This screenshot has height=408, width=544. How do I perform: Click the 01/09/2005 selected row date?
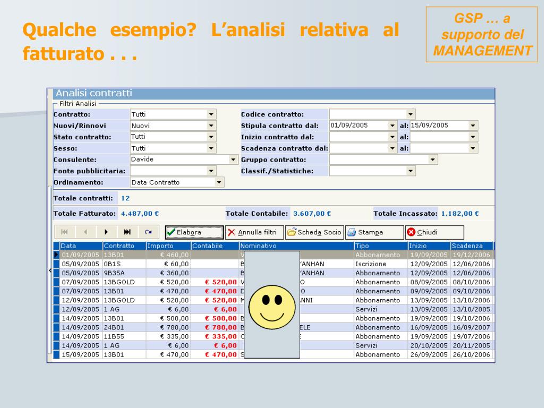click(81, 254)
